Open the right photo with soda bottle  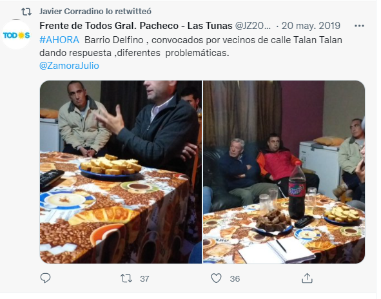point(284,172)
